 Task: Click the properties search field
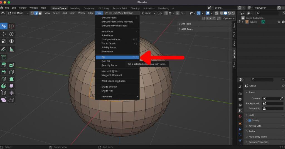(x=262, y=80)
